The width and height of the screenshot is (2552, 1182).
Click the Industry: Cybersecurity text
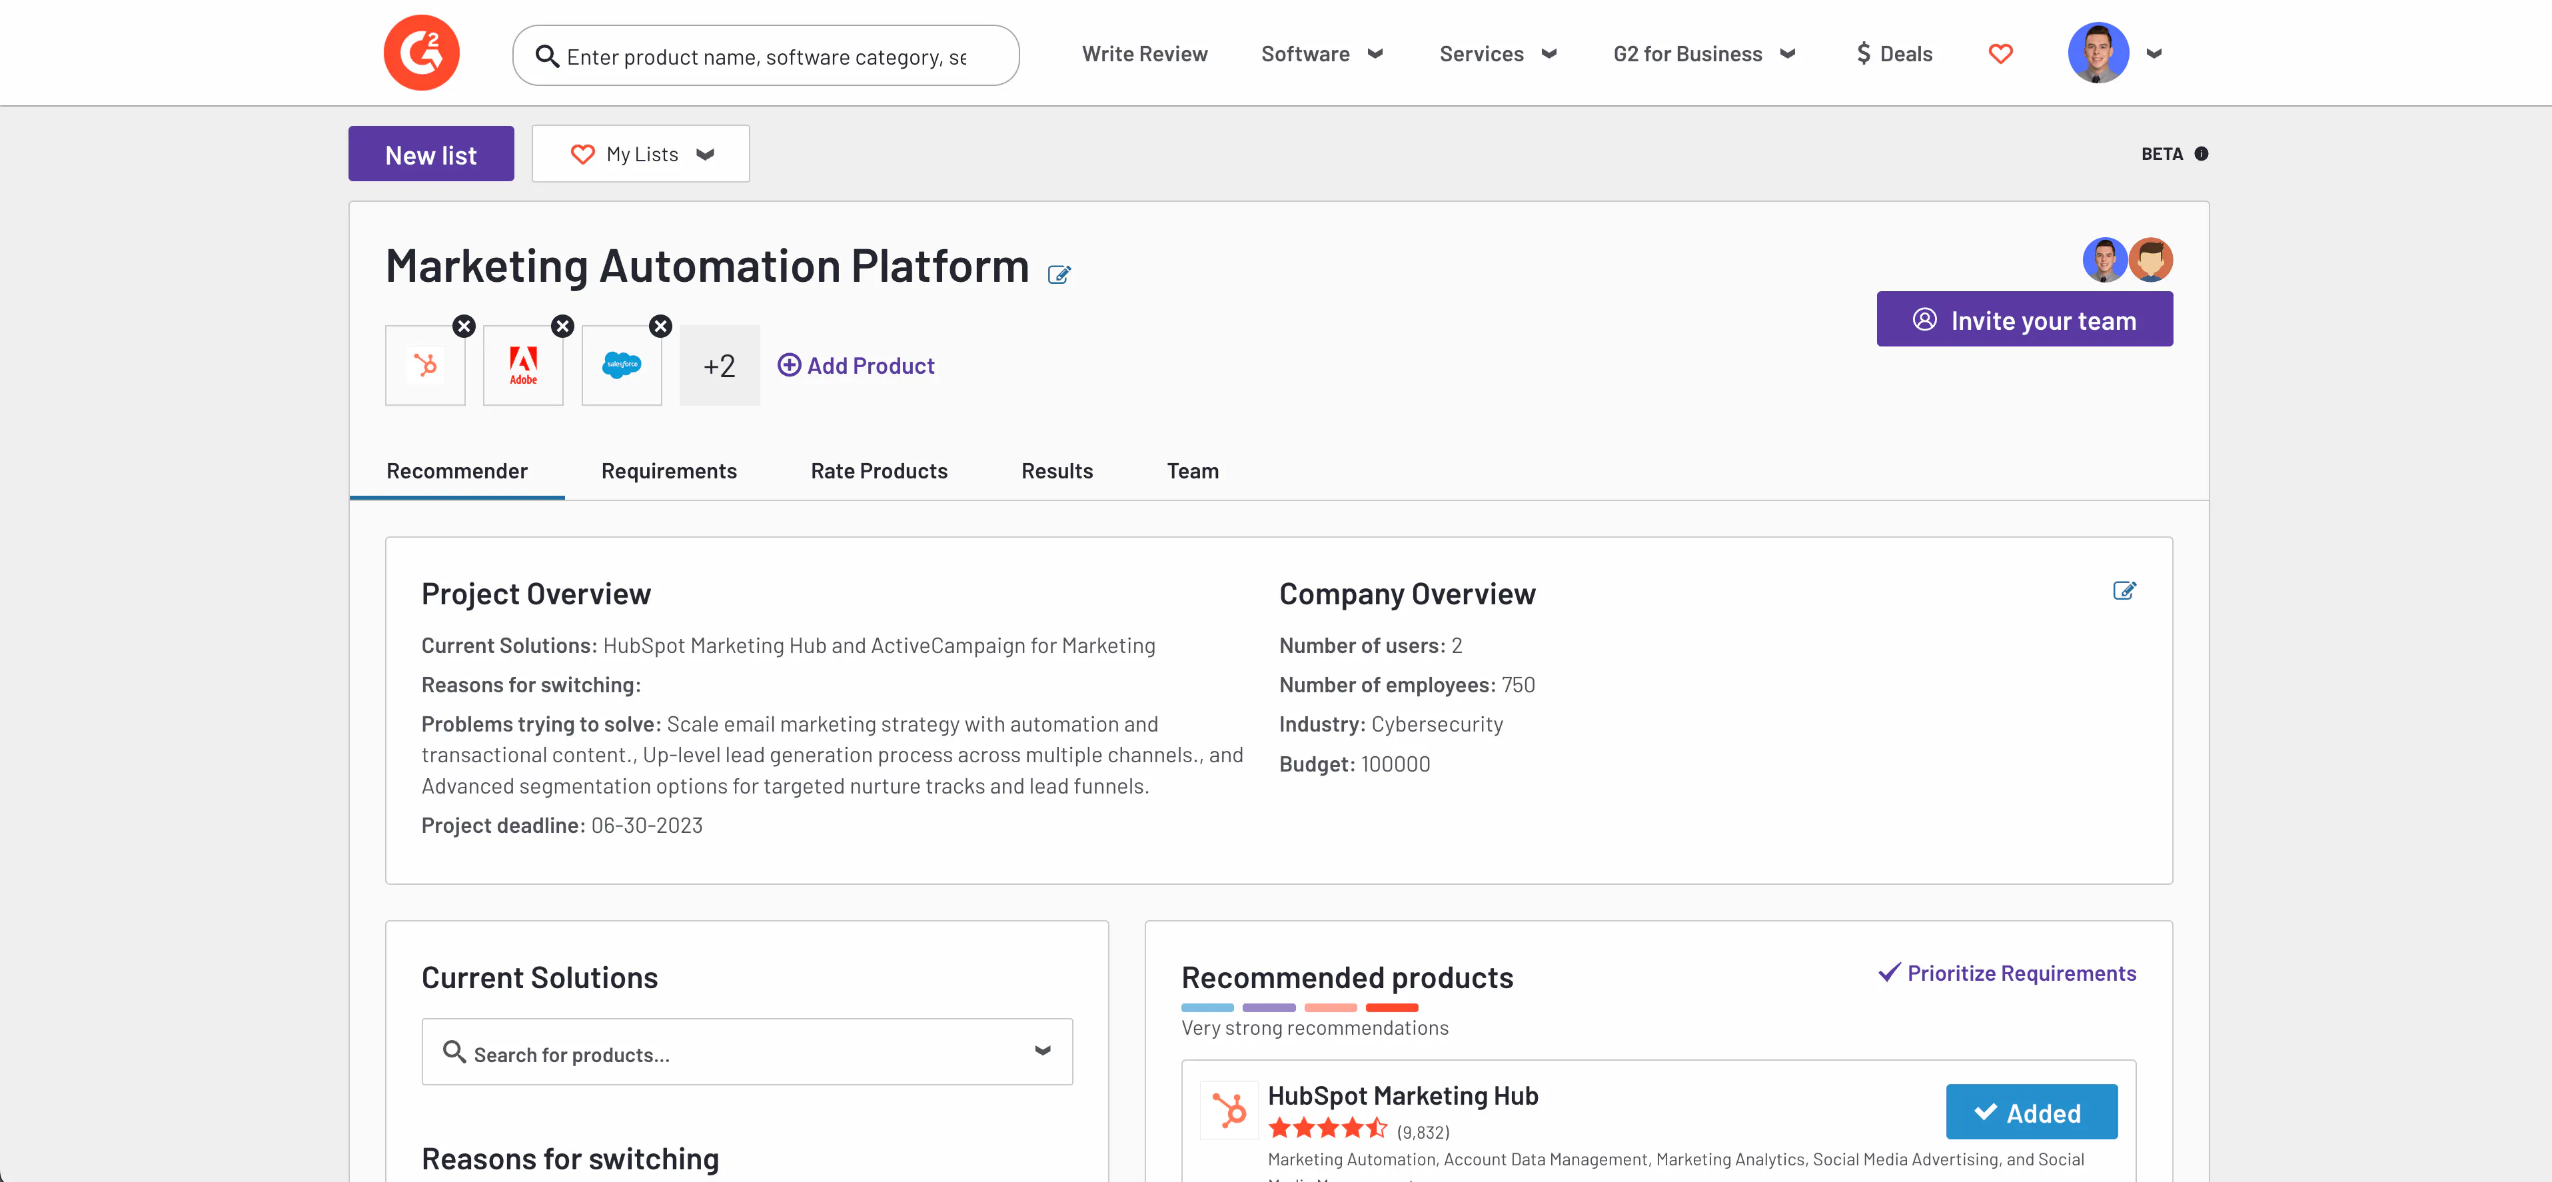tap(1391, 724)
